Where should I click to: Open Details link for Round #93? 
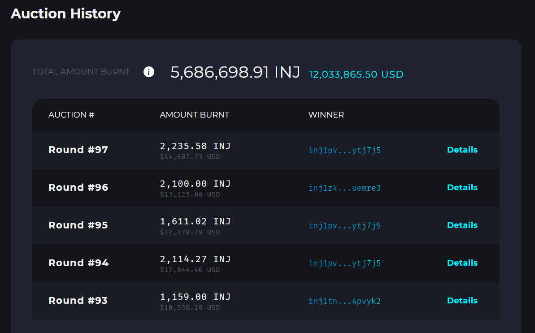(x=462, y=301)
